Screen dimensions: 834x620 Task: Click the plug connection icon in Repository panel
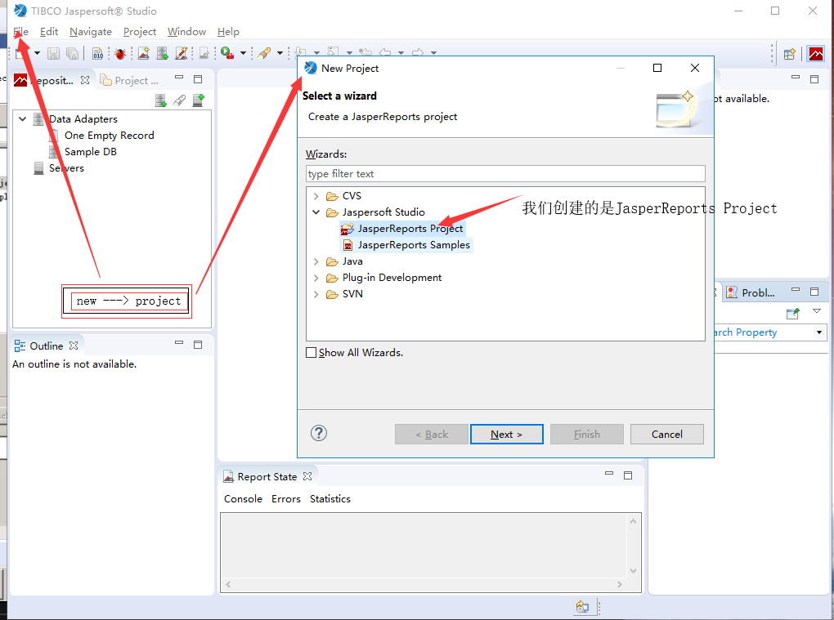coord(179,100)
